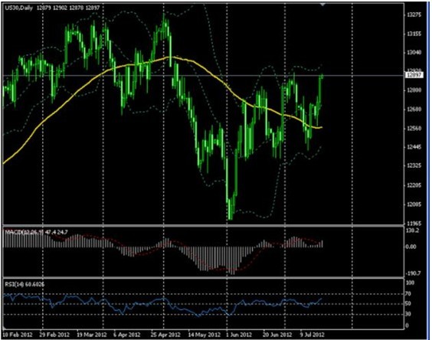The height and width of the screenshot is (340, 432).
Task: Click the red MACD signal line
Action: (x=221, y=268)
